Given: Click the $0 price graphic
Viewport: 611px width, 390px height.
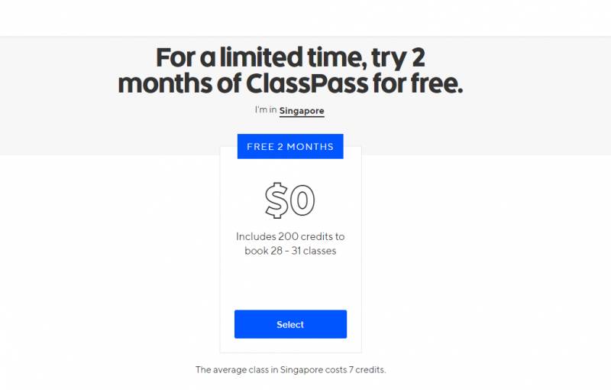Looking at the screenshot, I should coord(290,200).
